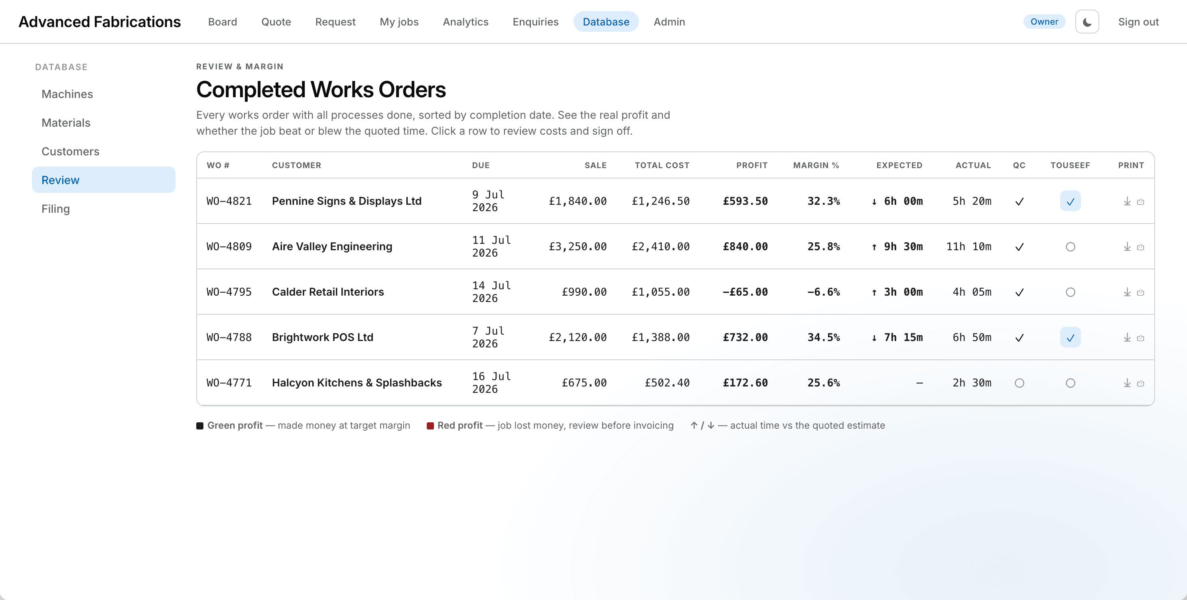1187x600 pixels.
Task: Click the Sign out link
Action: point(1138,22)
